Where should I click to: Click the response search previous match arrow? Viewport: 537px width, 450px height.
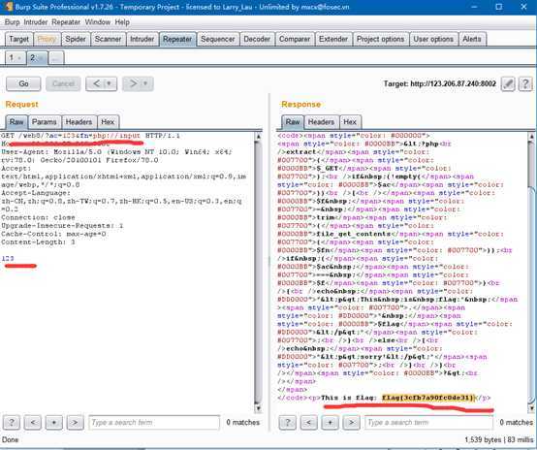[308, 422]
